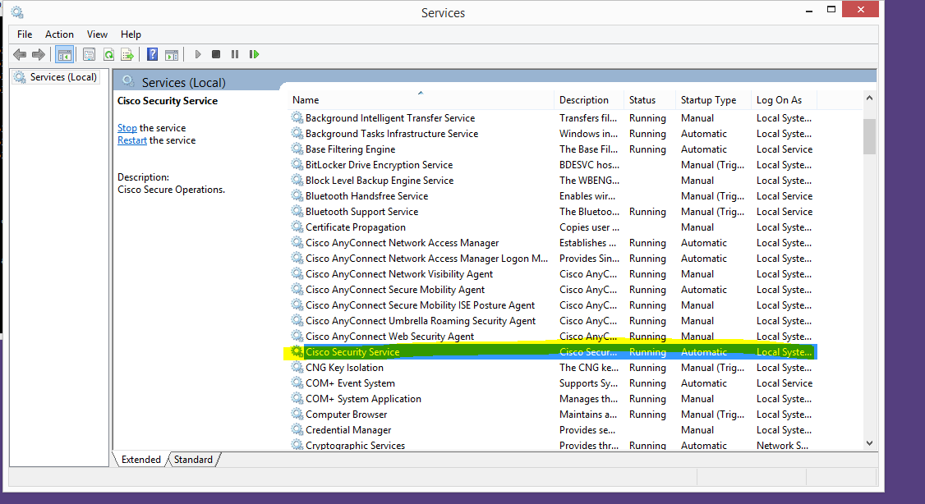The image size is (925, 504).
Task: Open the Help menu
Action: click(131, 34)
